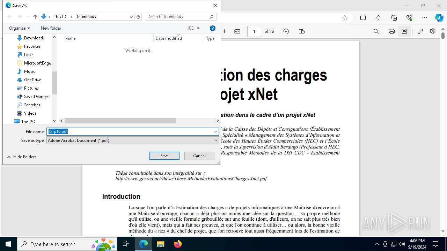447x251 pixels.
Task: Change folder view layout icon
Action: (x=191, y=28)
